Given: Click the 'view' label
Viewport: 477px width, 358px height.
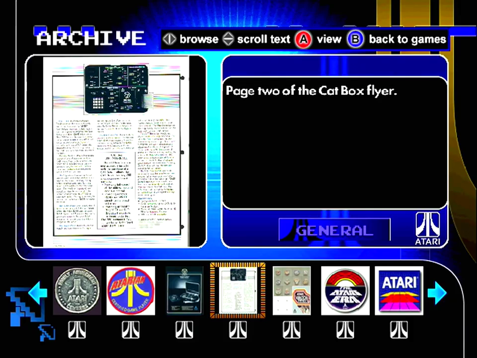Looking at the screenshot, I should click(x=329, y=39).
